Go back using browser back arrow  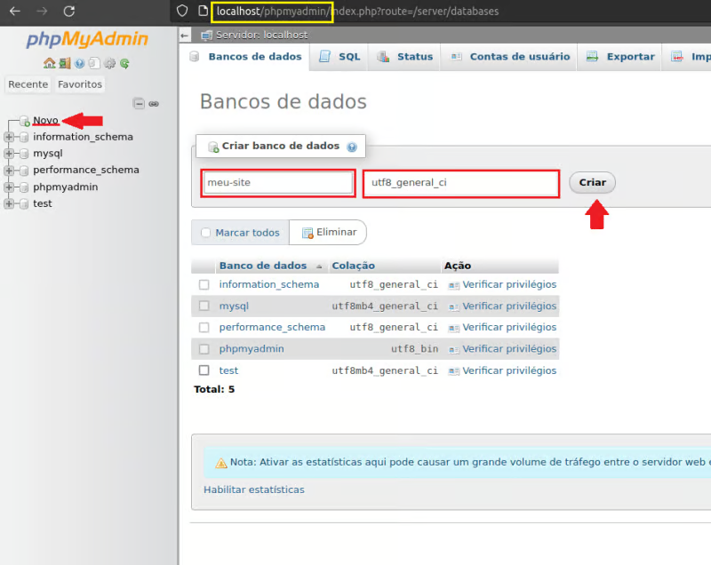tap(15, 12)
